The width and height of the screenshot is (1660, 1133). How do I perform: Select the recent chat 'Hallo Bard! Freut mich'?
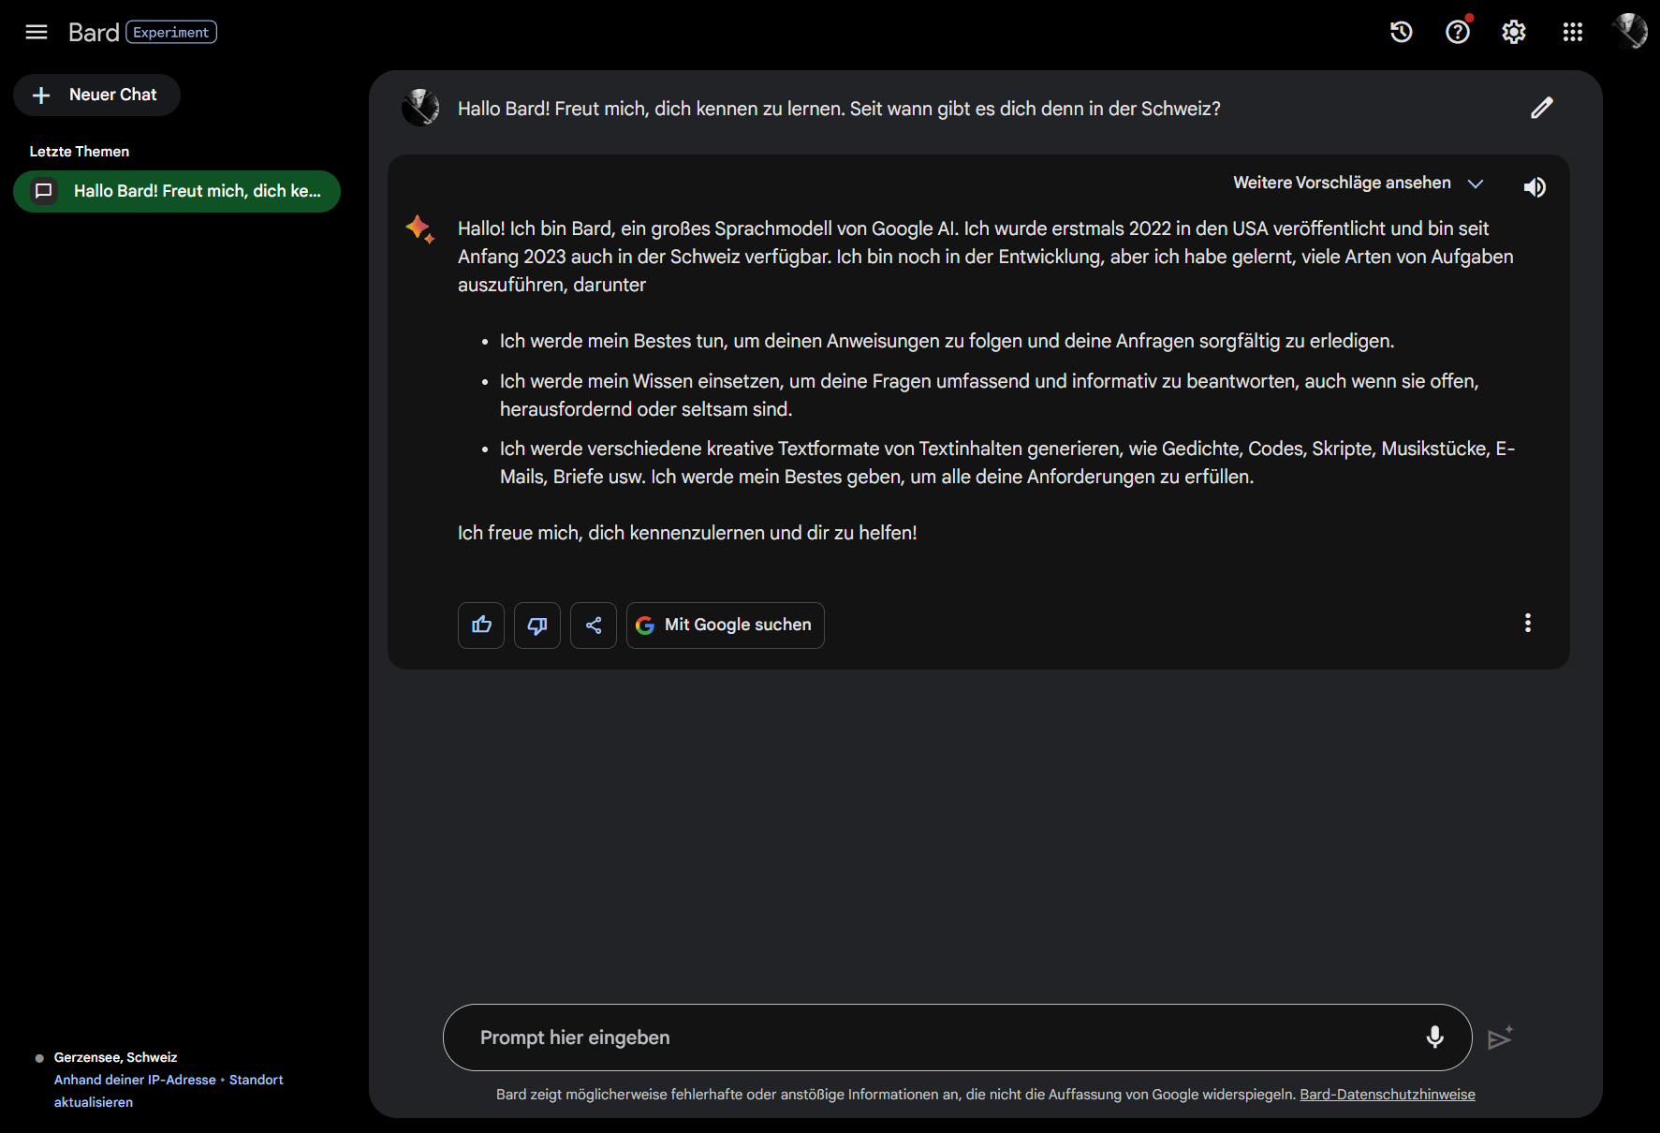point(177,191)
